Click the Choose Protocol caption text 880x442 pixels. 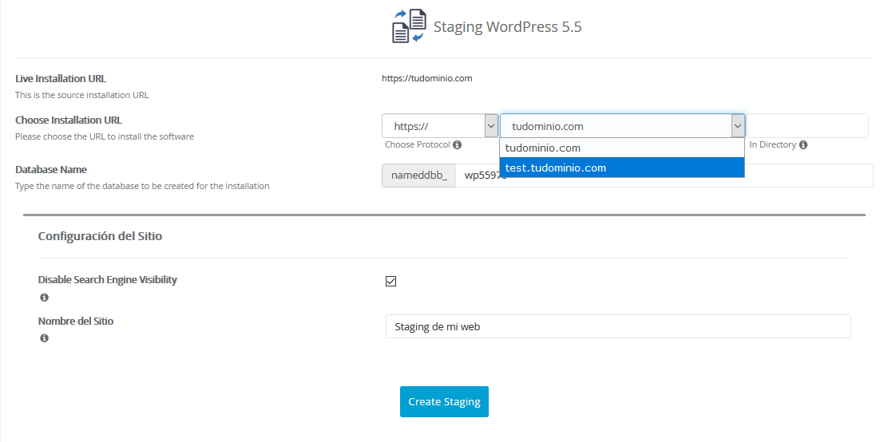click(x=418, y=144)
